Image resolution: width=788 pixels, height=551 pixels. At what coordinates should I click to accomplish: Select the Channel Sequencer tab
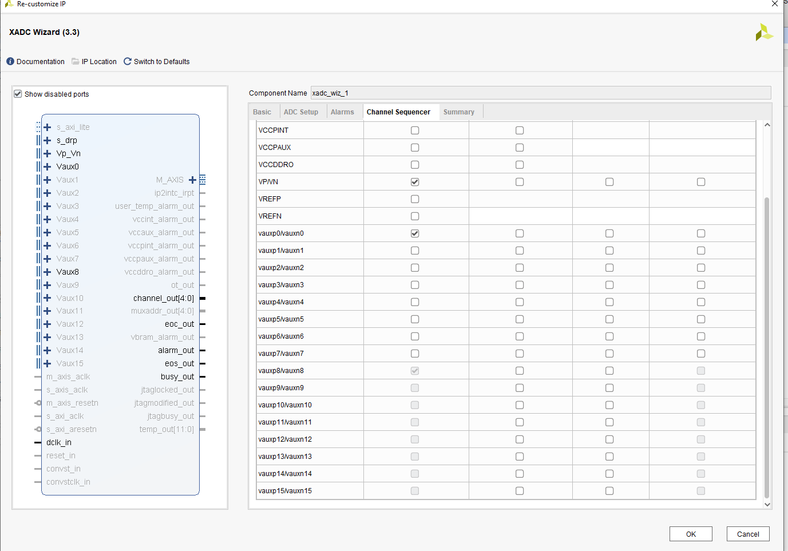(x=398, y=112)
